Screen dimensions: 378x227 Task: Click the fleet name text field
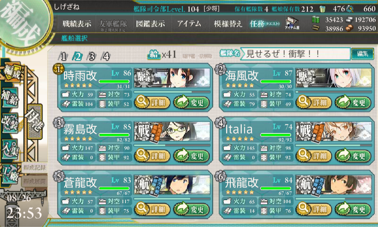(x=296, y=54)
